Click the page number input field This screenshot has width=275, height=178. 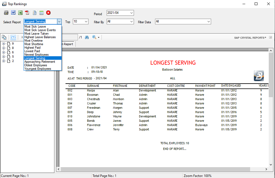[x=70, y=37]
